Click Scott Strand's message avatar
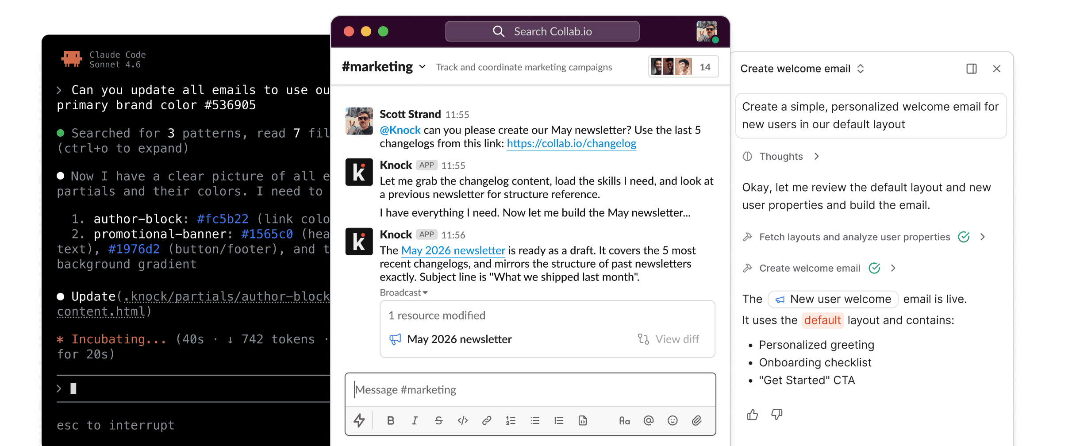 click(359, 121)
